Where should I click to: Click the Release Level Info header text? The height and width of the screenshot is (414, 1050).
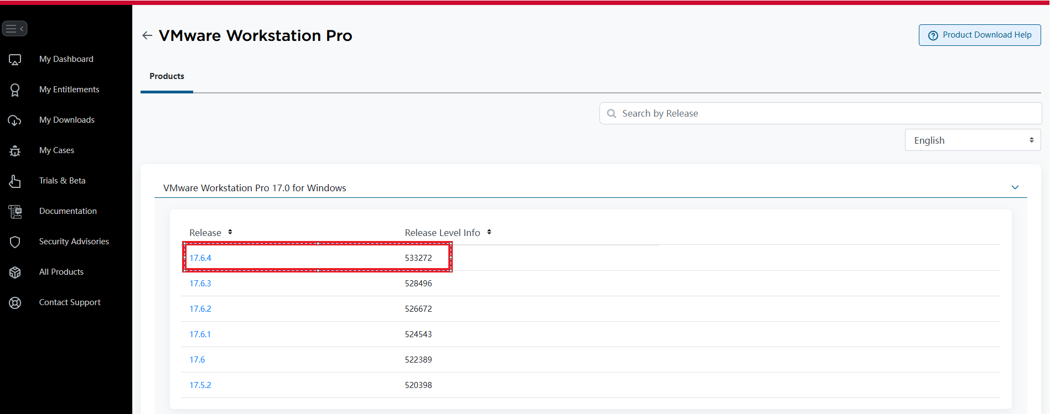click(442, 233)
